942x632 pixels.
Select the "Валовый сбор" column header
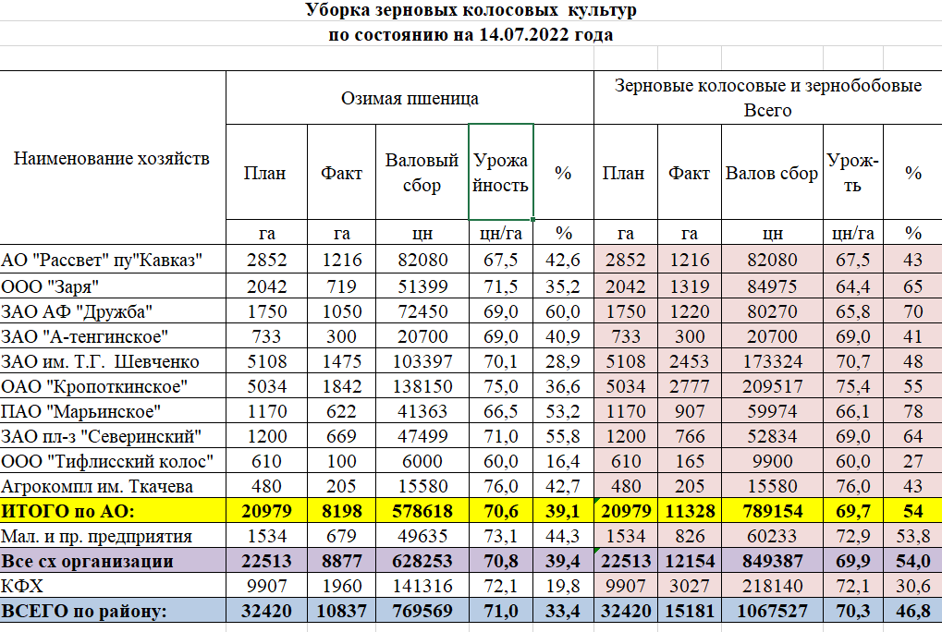click(x=422, y=173)
